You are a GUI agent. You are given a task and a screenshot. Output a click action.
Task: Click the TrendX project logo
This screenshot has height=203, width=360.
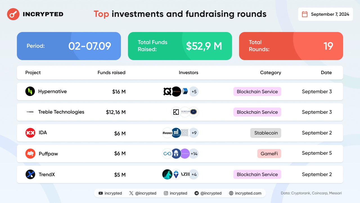point(30,174)
